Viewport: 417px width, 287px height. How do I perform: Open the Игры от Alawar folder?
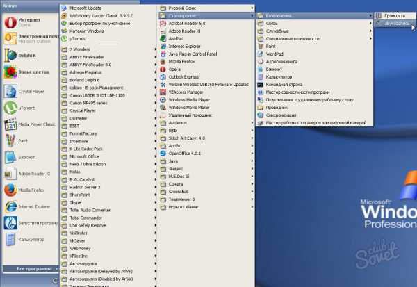pos(206,207)
